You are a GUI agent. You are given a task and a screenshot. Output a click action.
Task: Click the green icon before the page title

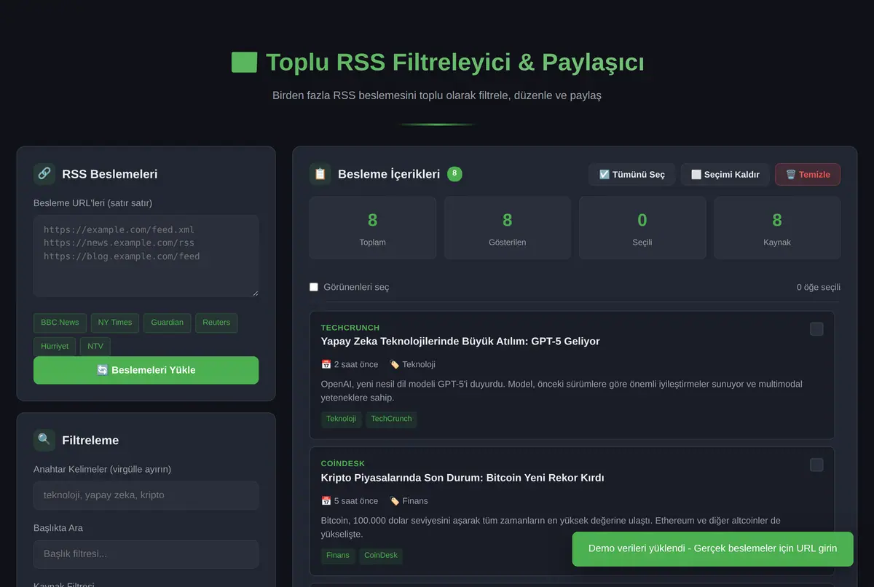pos(244,63)
